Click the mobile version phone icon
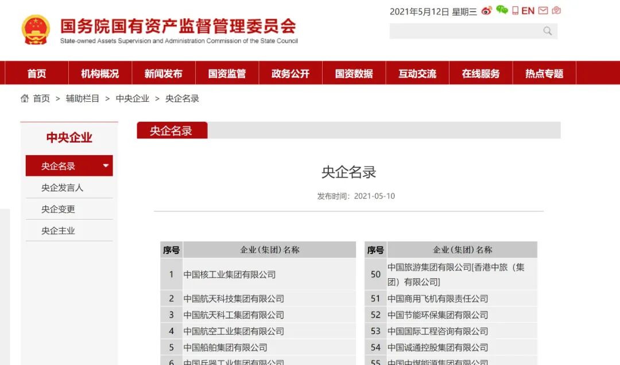 coord(516,10)
